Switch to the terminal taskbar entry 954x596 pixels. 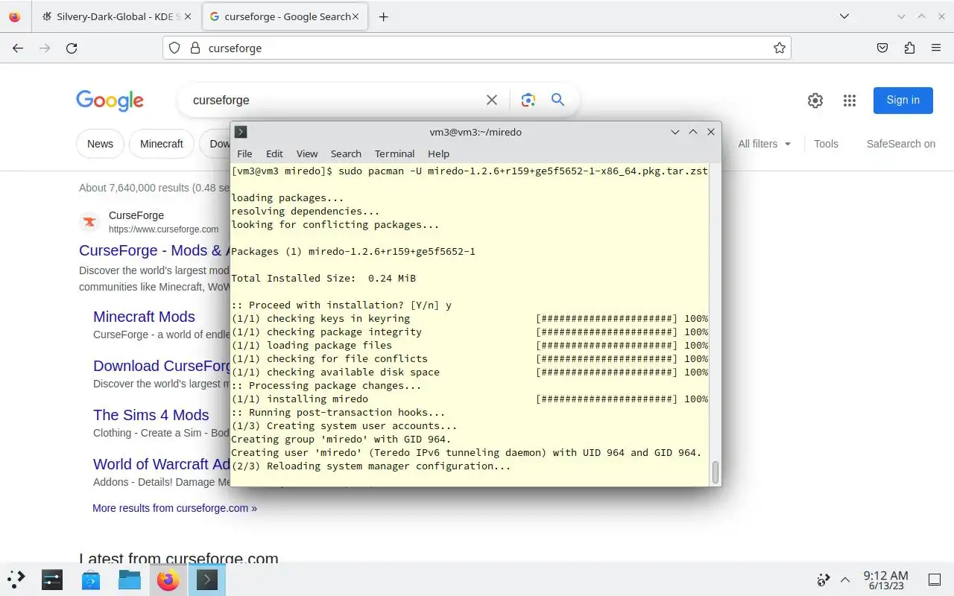click(206, 579)
